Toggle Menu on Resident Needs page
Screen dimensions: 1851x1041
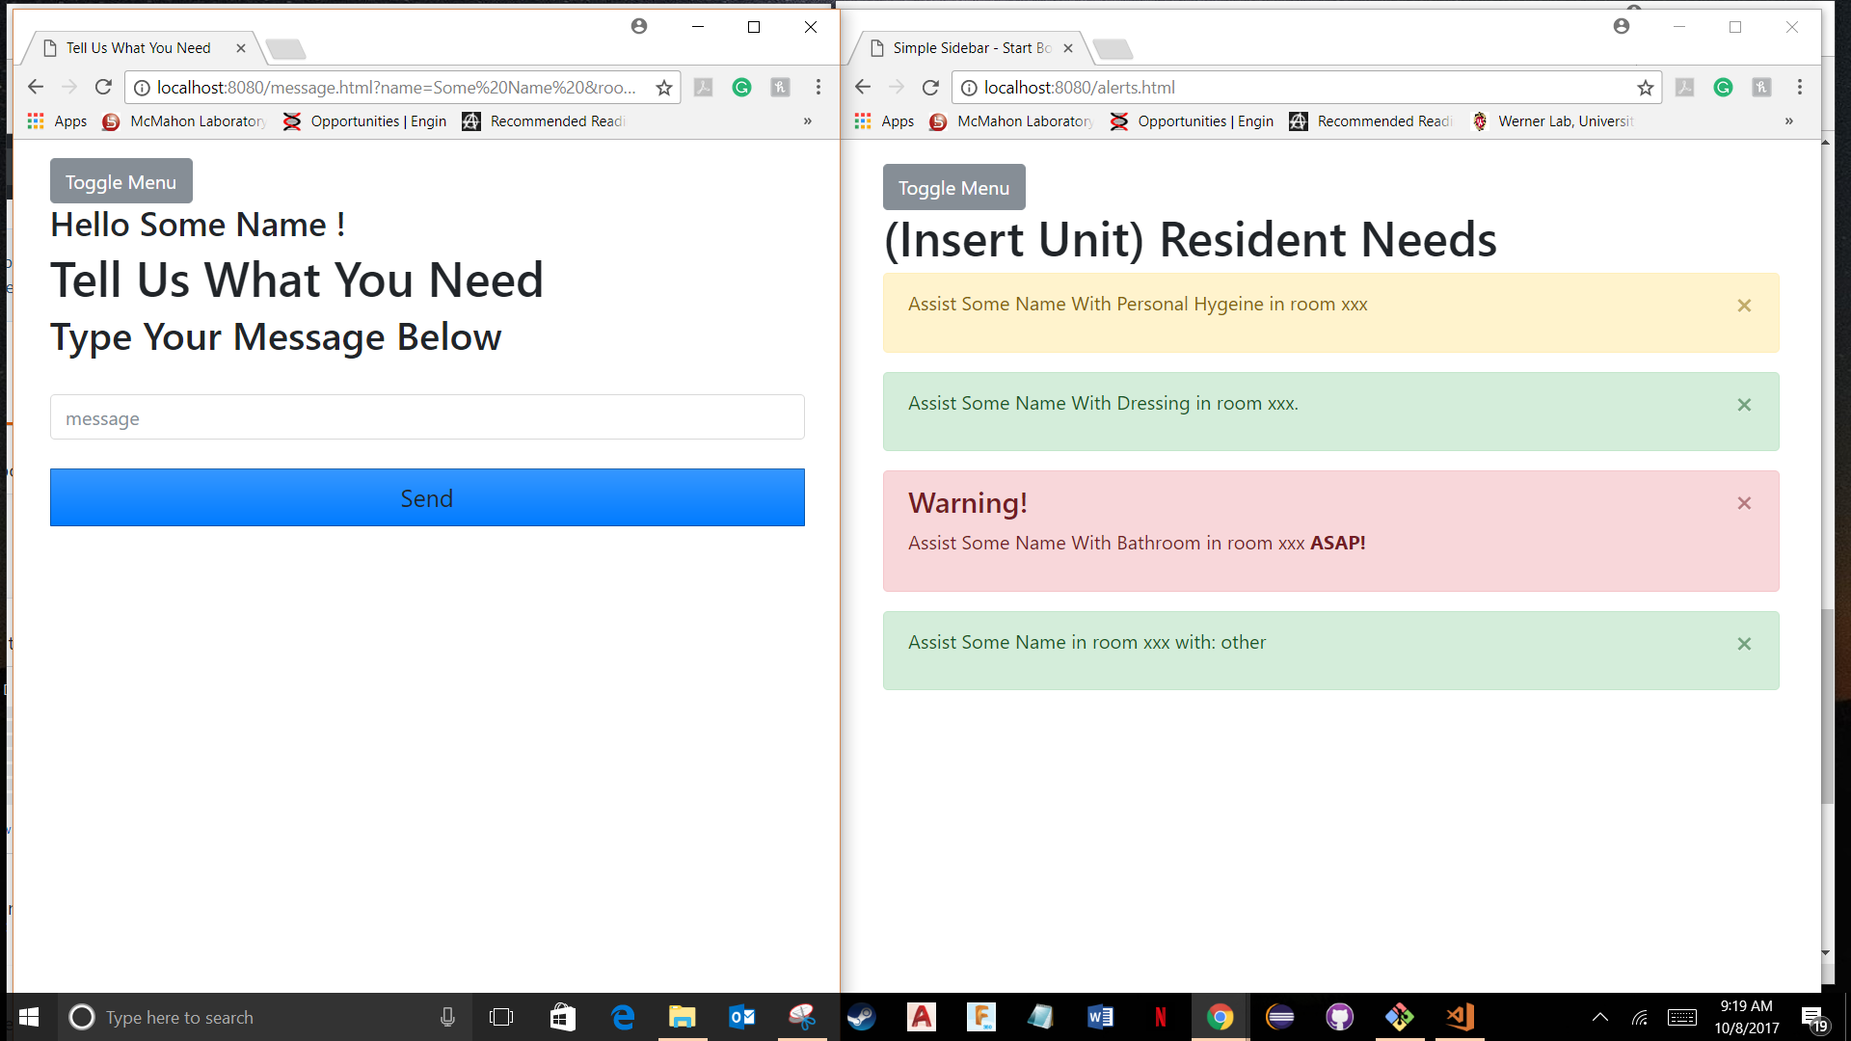click(953, 187)
